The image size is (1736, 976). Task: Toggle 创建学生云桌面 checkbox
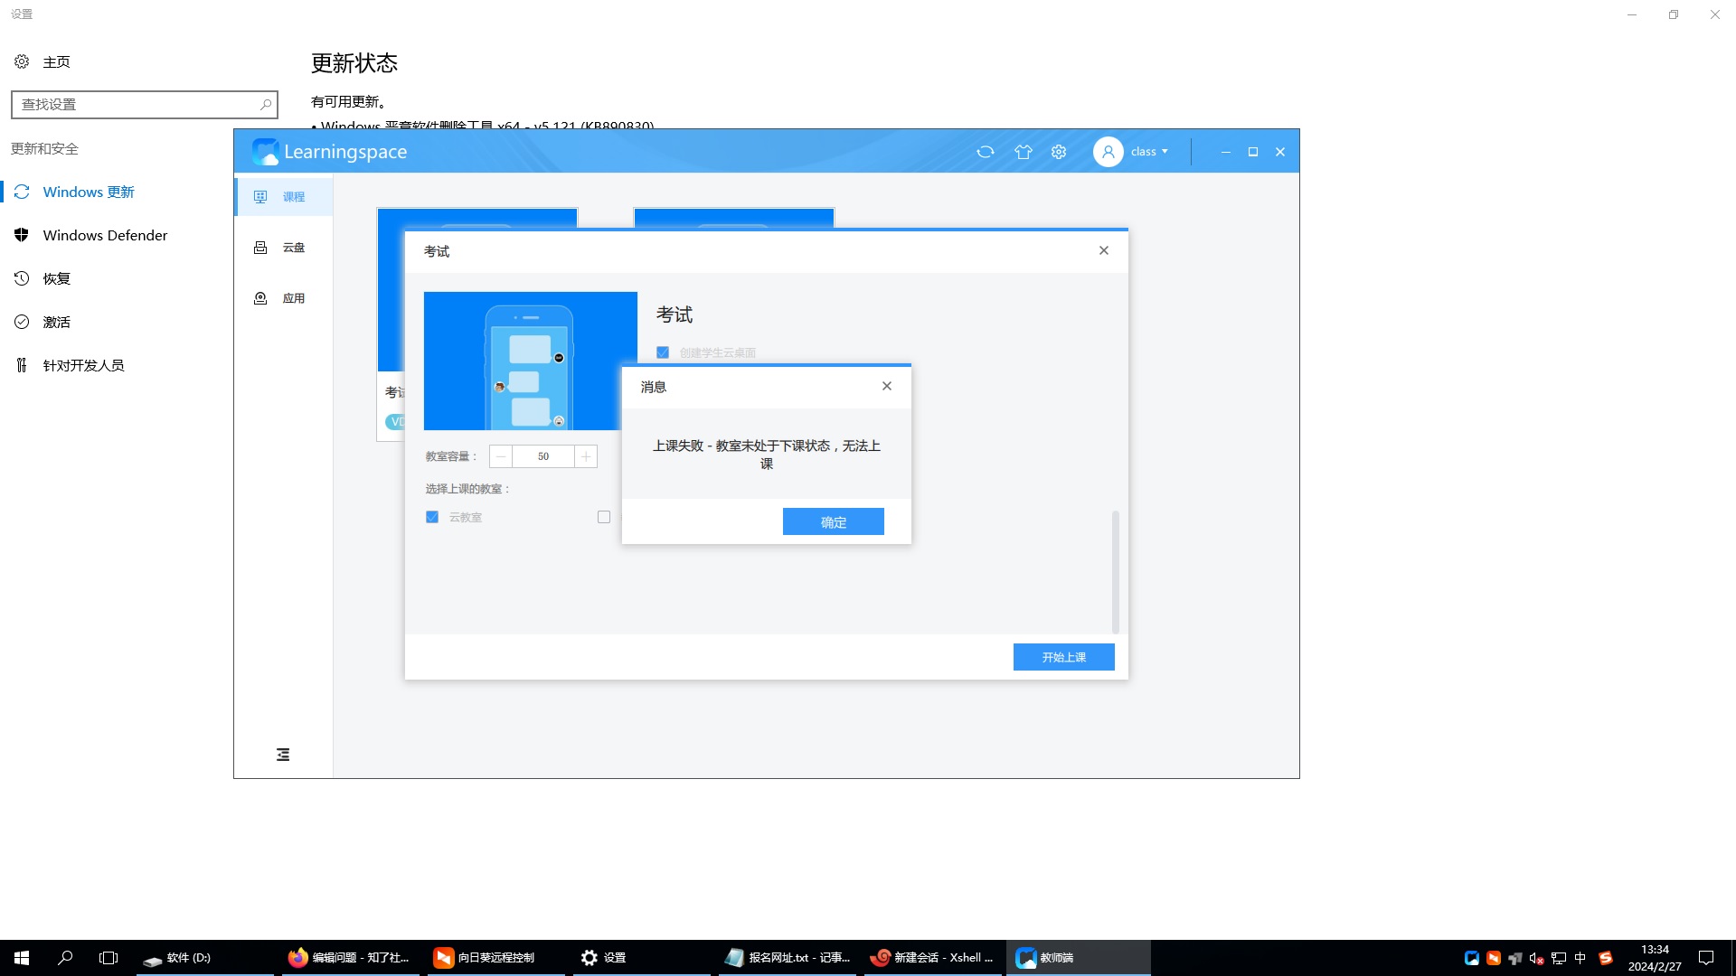tap(663, 352)
